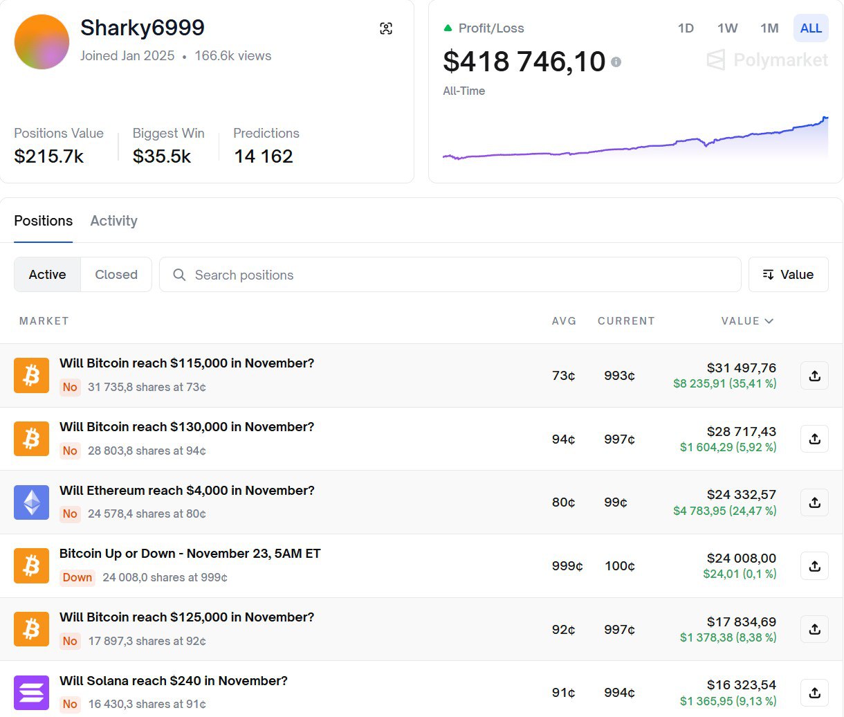Share the Bitcoin Up or Down position
844x717 pixels.
(x=814, y=566)
